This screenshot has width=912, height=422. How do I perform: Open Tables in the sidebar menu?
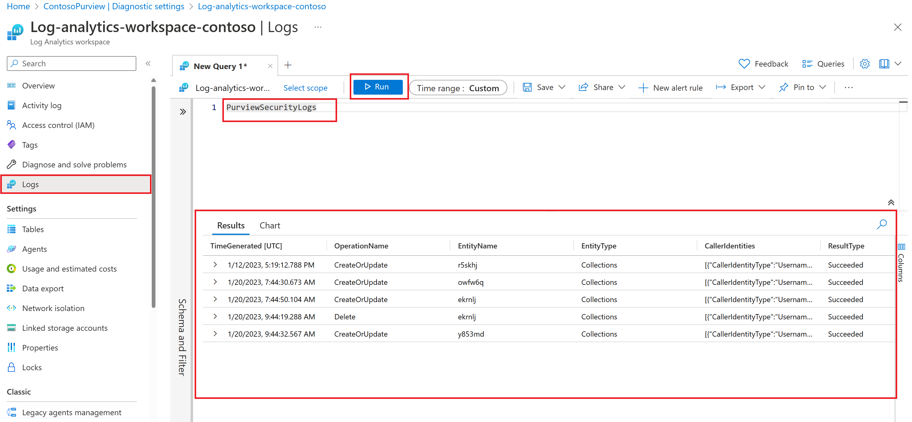coord(33,229)
